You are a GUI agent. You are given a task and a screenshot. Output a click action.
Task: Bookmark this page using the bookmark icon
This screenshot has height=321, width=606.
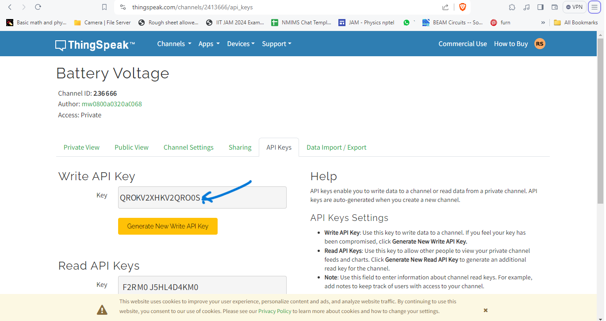[104, 7]
